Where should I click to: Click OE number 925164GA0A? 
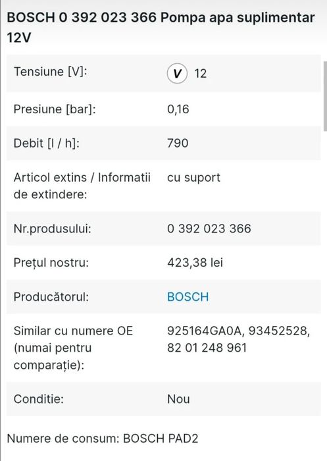click(205, 331)
